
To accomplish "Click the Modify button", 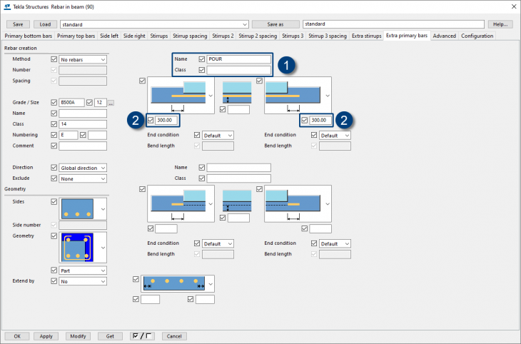I will click(x=78, y=336).
